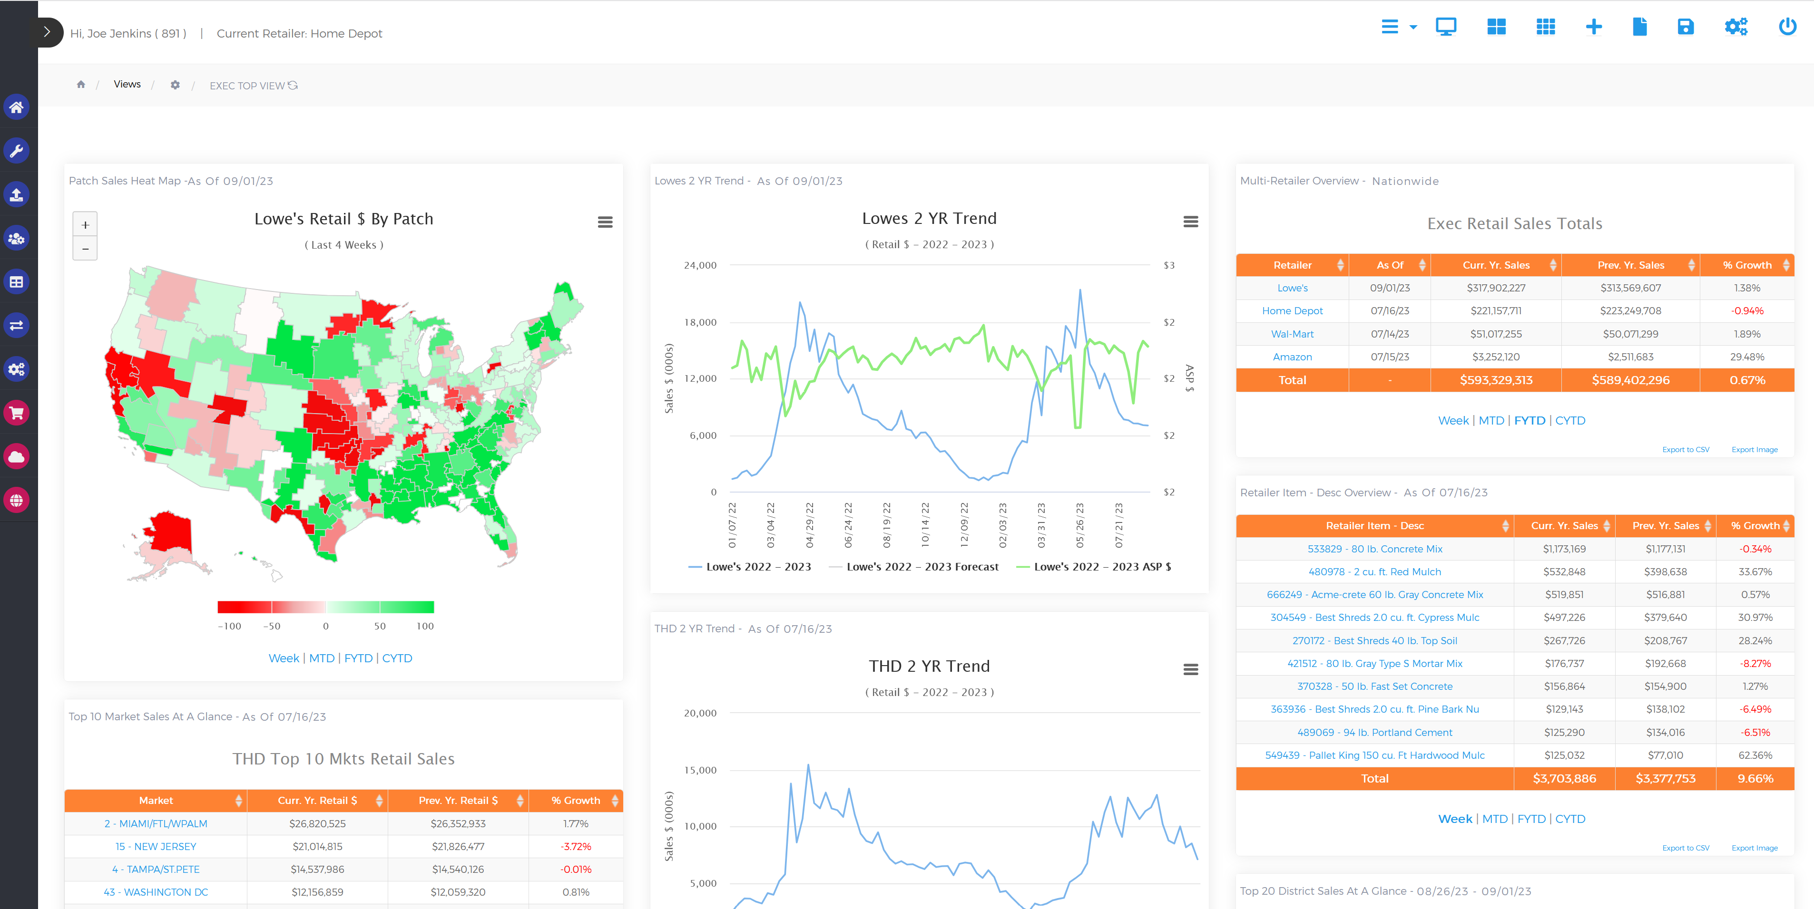Screen dimensions: 1814x909
Task: Open the Home page from the sidebar
Action: click(17, 107)
